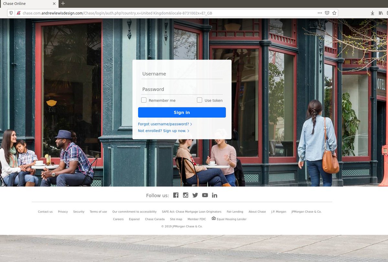
Task: Click Not enrolled? Sign up now link
Action: [x=164, y=131]
